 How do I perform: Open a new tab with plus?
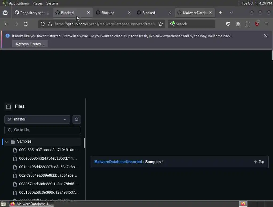pos(220,13)
